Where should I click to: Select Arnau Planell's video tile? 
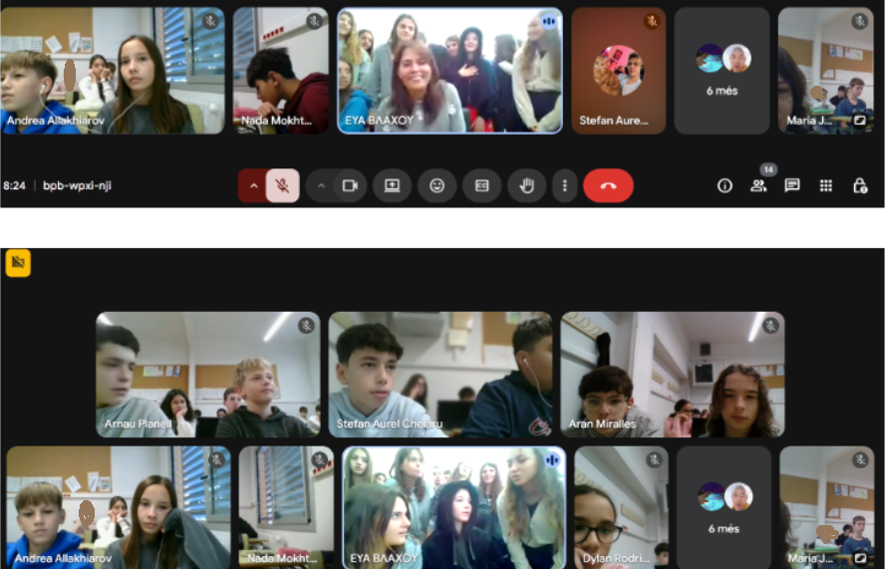[x=207, y=375]
